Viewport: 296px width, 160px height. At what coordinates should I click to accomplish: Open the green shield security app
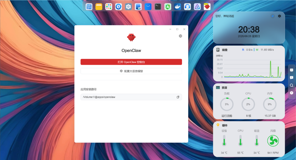168,7
